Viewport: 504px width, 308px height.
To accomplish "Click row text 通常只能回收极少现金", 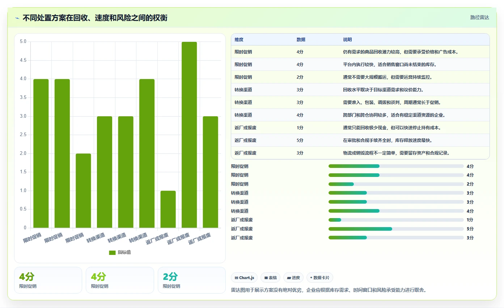I will click(365, 128).
